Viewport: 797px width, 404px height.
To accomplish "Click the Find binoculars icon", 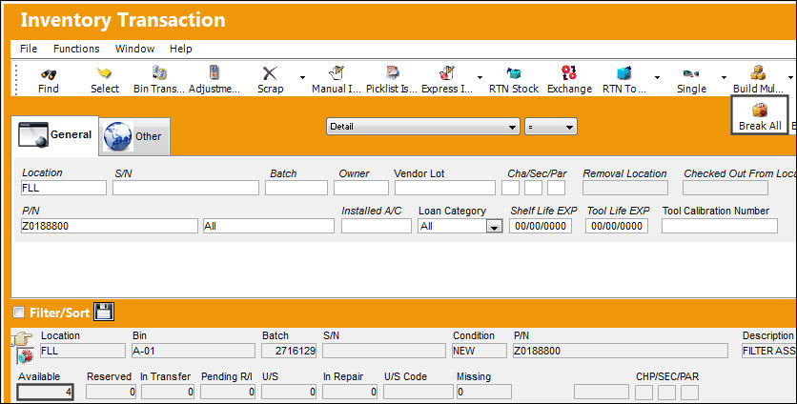I will click(x=49, y=74).
